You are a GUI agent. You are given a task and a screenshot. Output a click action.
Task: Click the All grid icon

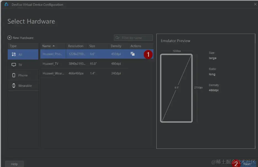click(x=14, y=54)
